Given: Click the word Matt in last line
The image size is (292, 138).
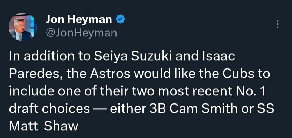Looking at the screenshot, I should coord(23,126).
